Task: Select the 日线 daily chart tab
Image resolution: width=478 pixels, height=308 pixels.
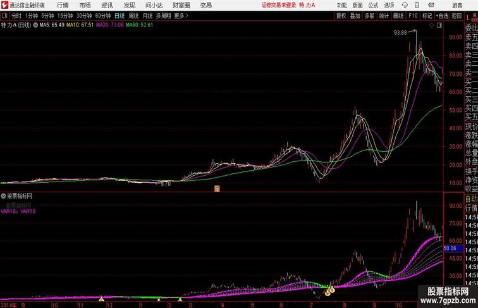Action: (120, 16)
